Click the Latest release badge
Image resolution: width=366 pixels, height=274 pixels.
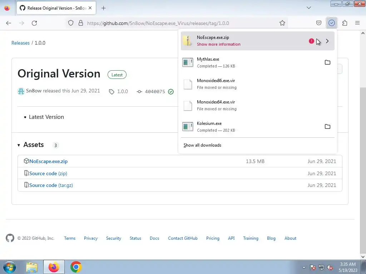(x=117, y=75)
